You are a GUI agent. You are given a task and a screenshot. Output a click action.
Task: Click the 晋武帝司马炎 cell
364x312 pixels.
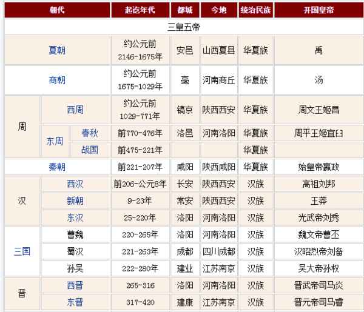click(x=319, y=285)
